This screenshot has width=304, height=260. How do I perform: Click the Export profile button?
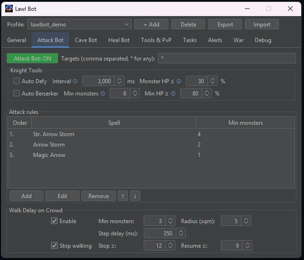click(225, 25)
